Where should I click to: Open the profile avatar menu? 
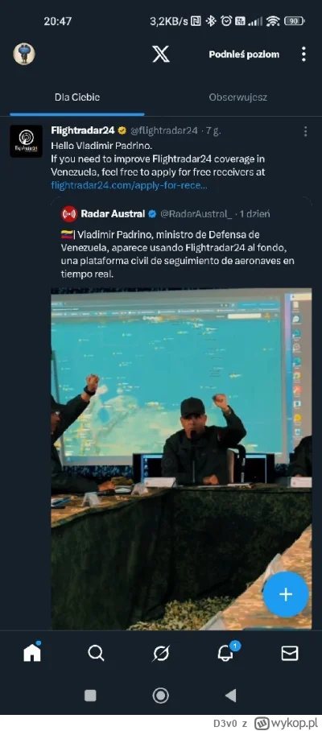coord(24,54)
